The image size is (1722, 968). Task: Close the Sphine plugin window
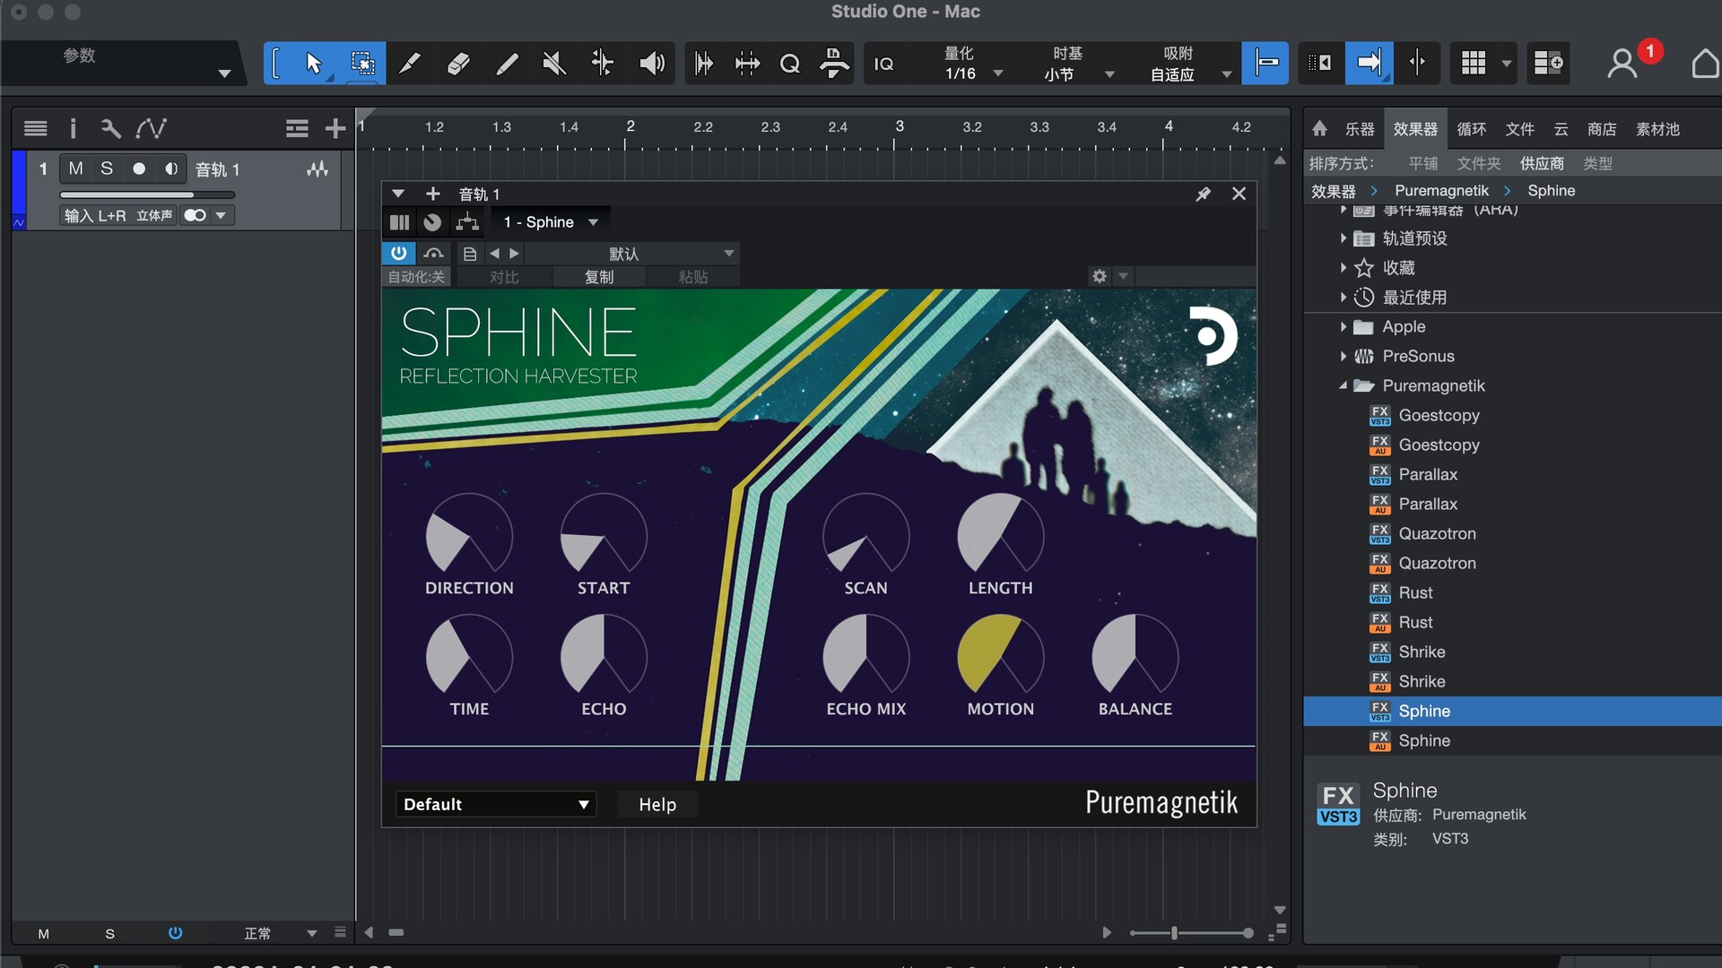(1239, 194)
